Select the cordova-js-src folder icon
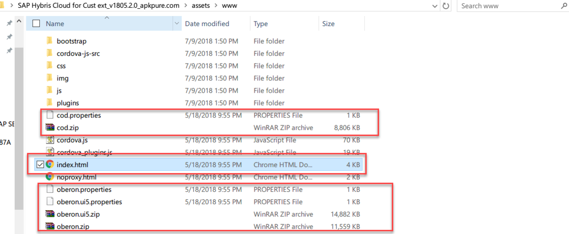569x234 pixels. click(50, 53)
